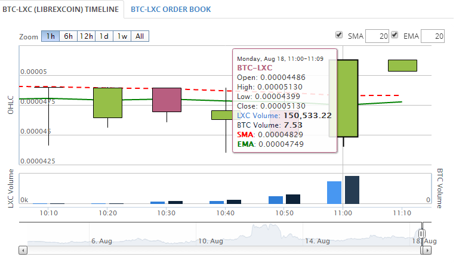Click the 10:10 time axis label

(49, 213)
